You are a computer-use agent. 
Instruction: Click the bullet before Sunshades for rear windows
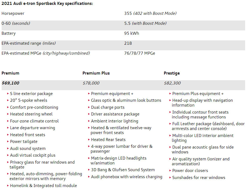[x=170, y=178]
